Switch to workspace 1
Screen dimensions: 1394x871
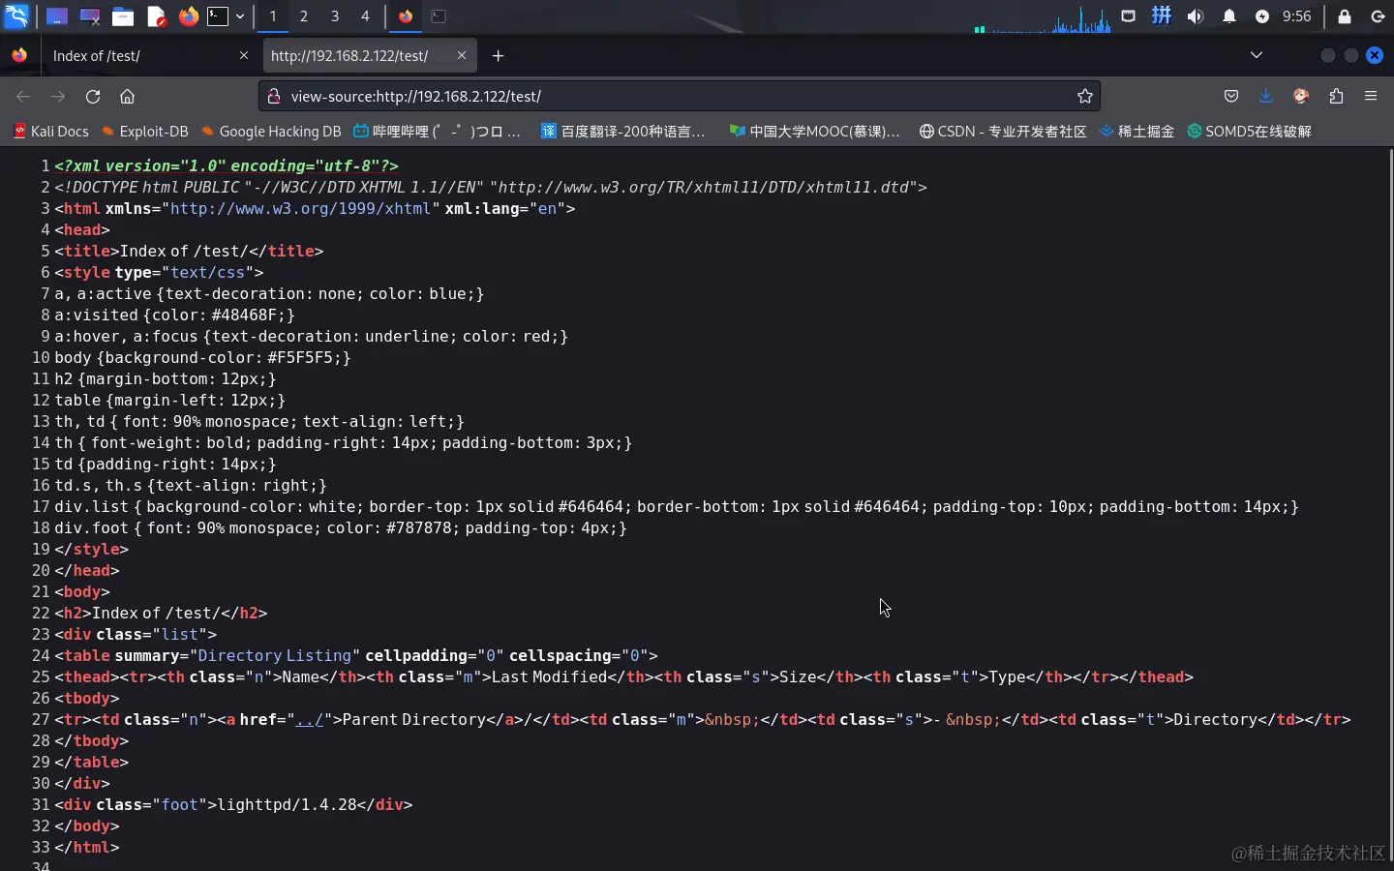pos(273,16)
